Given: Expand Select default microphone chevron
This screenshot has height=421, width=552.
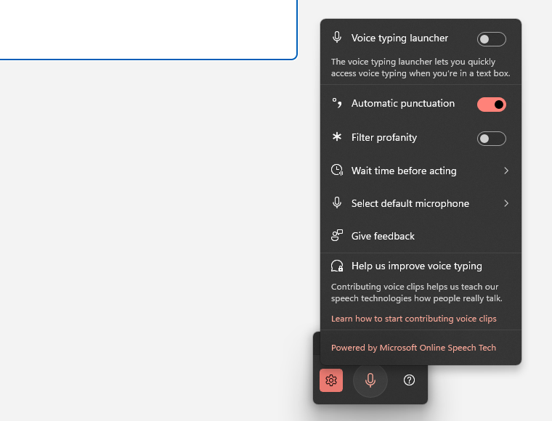Looking at the screenshot, I should (x=506, y=203).
